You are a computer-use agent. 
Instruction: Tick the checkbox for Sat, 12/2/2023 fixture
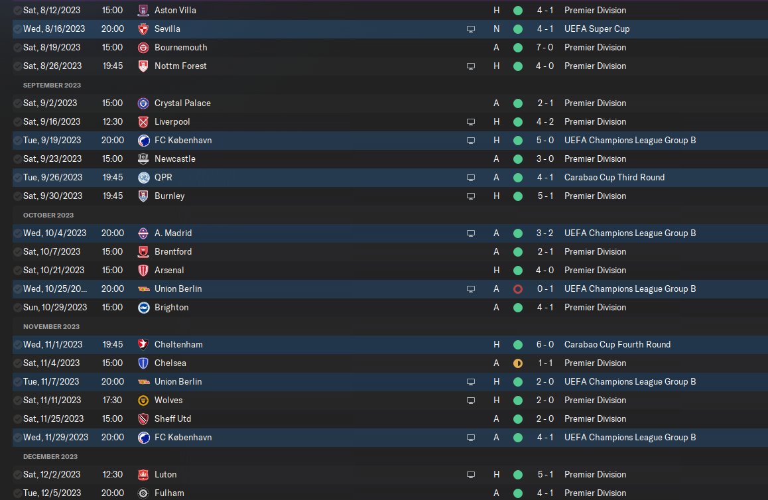pos(18,475)
